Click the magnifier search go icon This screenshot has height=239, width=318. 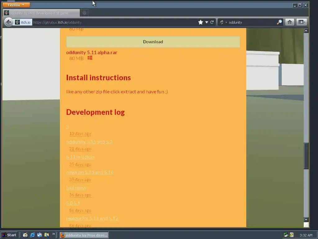(x=279, y=22)
